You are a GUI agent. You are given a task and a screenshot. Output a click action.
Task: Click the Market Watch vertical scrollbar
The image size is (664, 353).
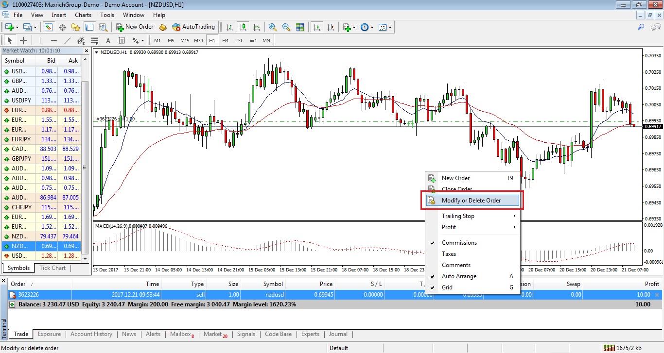(x=86, y=168)
